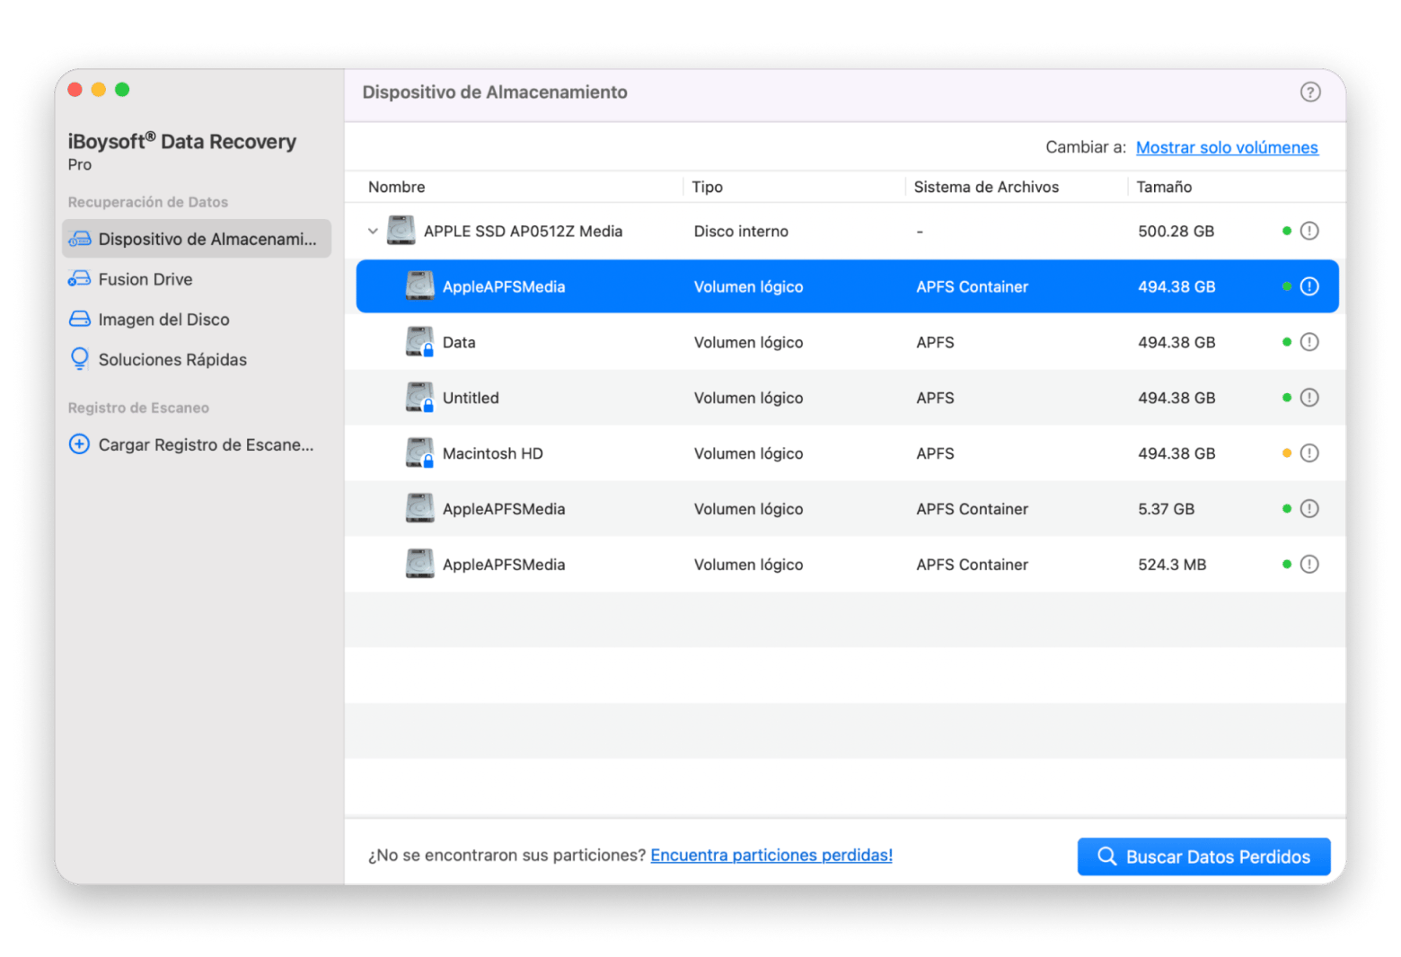Screen dimensions: 1401x957
Task: Click green status dot on Untitled row
Action: (x=1286, y=398)
